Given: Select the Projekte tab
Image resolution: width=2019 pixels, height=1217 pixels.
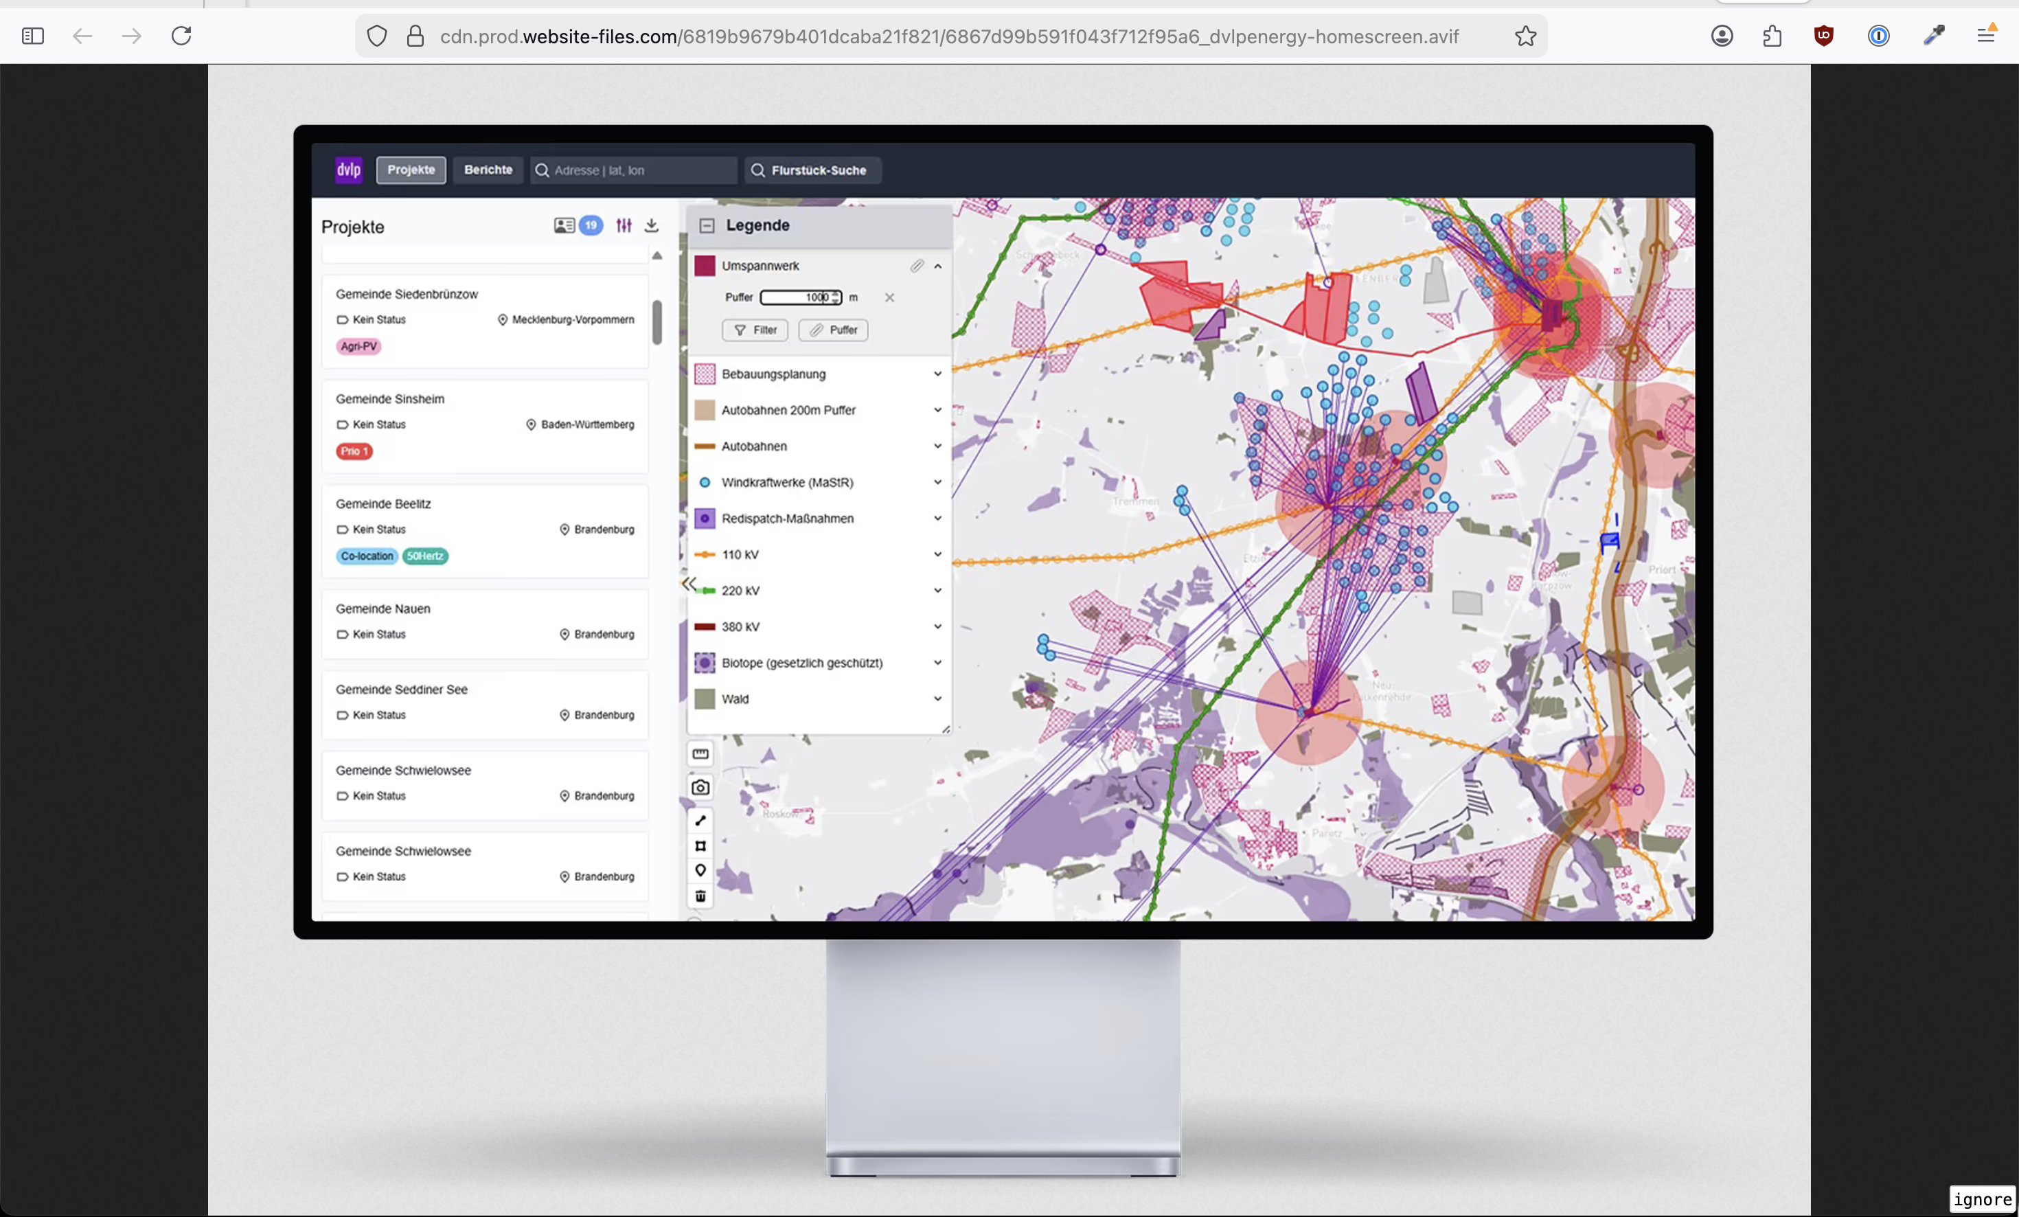Looking at the screenshot, I should [411, 170].
